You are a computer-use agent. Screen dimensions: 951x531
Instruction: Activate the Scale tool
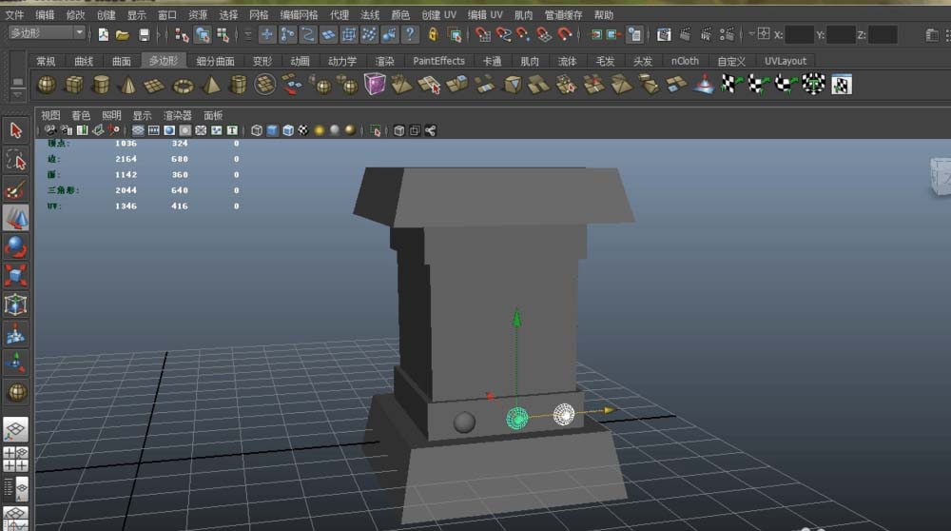(16, 276)
